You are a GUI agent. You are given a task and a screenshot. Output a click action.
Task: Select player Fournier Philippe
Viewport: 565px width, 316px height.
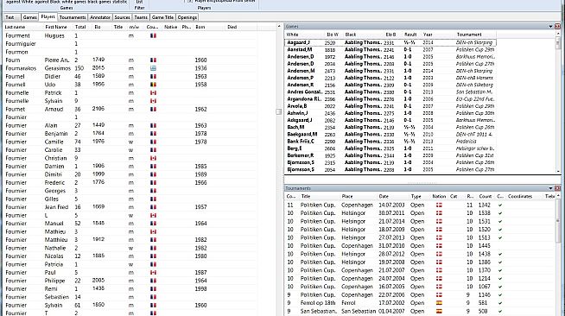130,281
